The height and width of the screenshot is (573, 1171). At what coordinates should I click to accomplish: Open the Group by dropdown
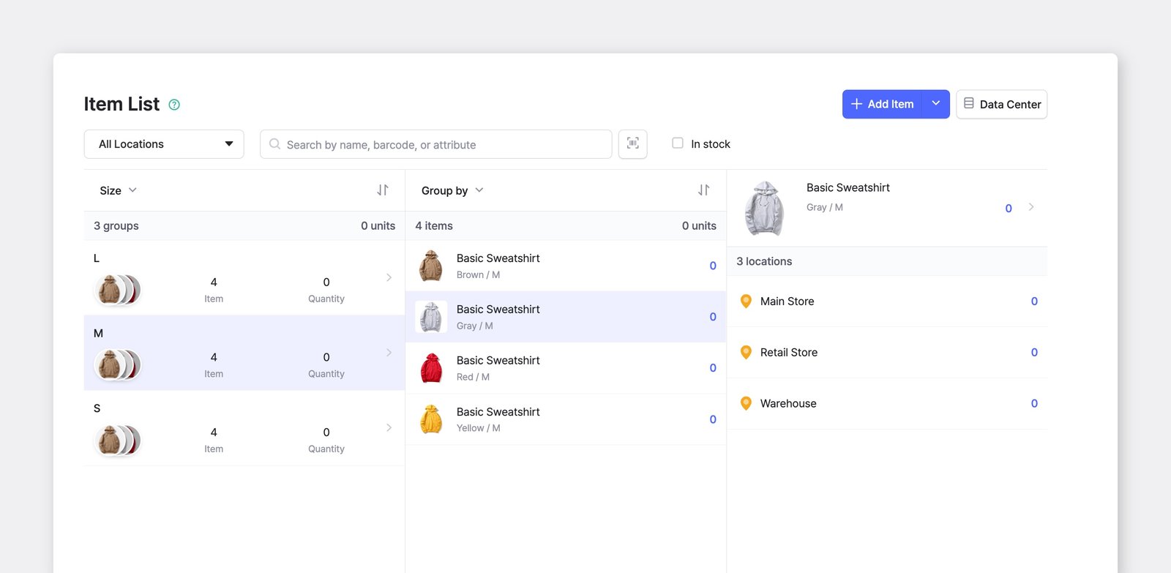[x=452, y=190]
